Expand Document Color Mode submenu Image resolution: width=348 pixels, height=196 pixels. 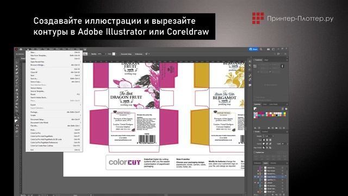pyautogui.click(x=54, y=122)
